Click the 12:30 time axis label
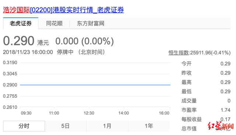This screenshot has height=135, width=236. tap(89, 113)
